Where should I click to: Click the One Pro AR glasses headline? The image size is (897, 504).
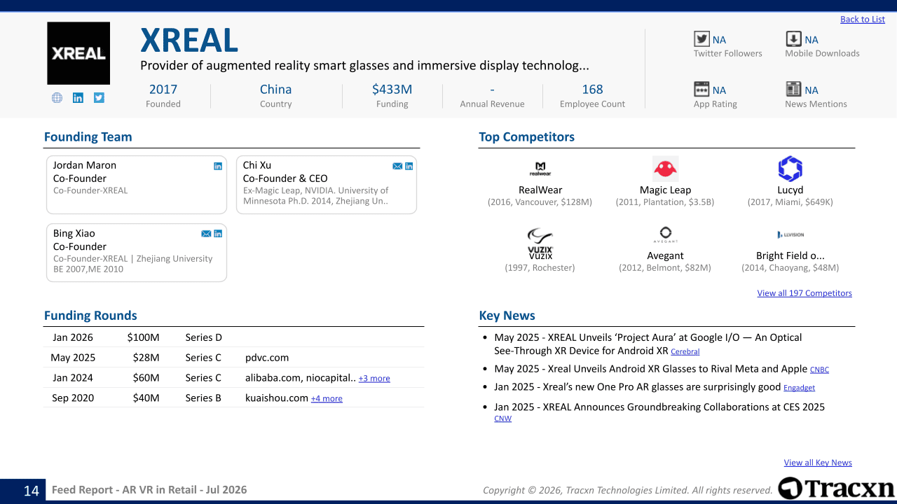(x=637, y=387)
